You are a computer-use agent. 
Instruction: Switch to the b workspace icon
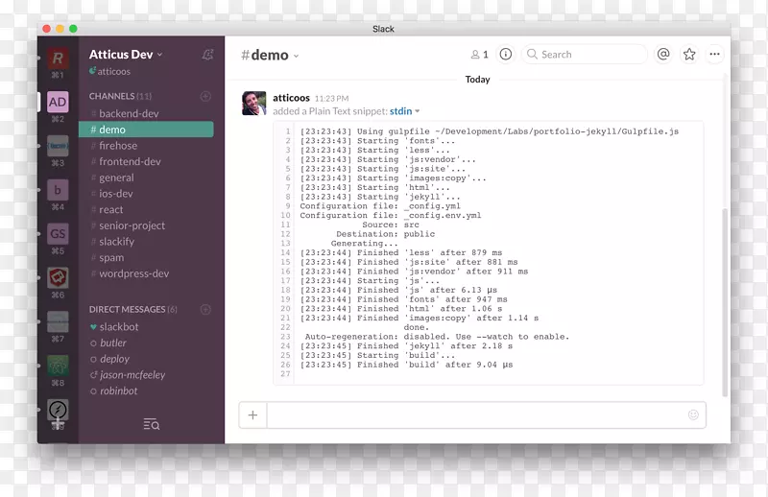point(58,190)
